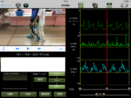Tap the 分析 analysis button
This screenshot has height=98, width=131.
pos(28,94)
